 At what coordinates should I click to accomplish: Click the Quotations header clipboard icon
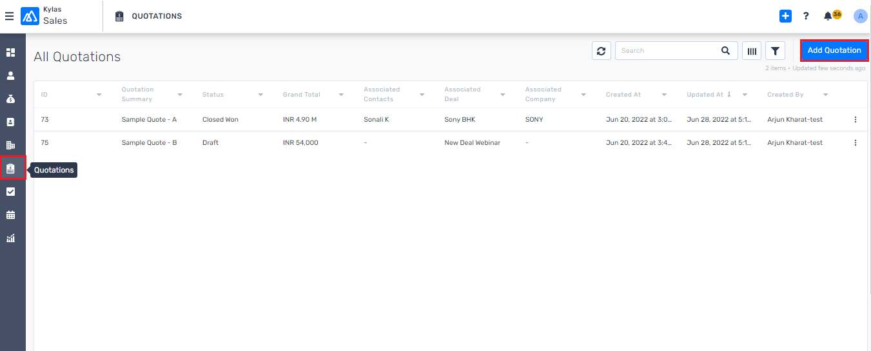[x=119, y=16]
